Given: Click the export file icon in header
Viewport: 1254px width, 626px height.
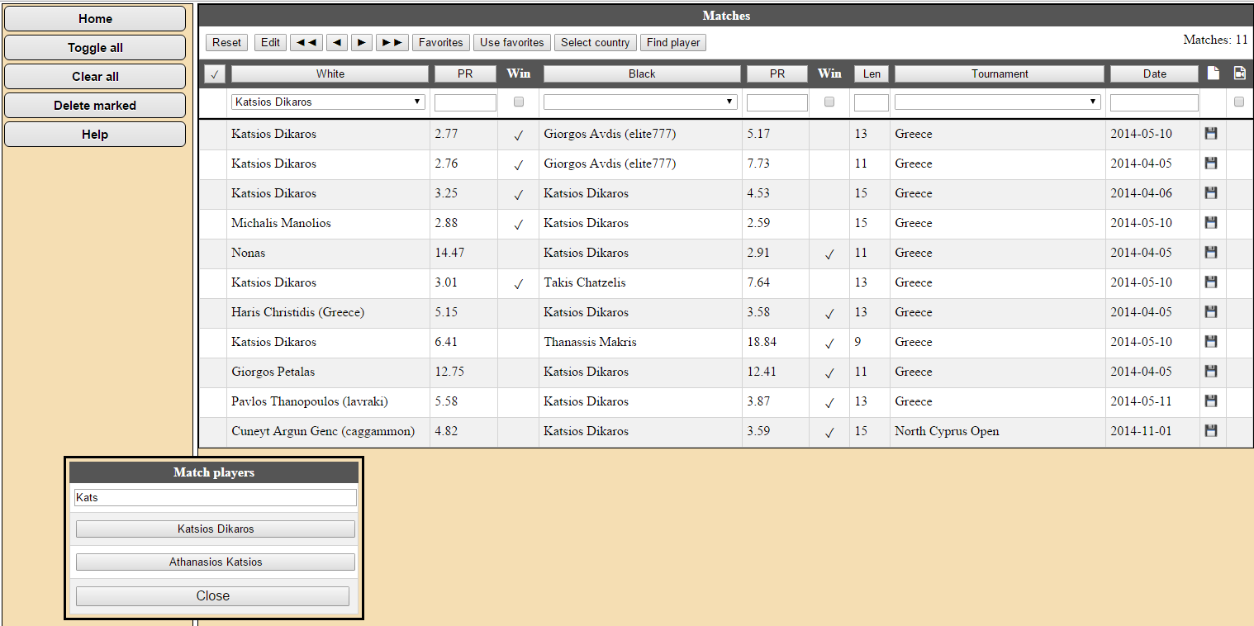Looking at the screenshot, I should pyautogui.click(x=1239, y=74).
